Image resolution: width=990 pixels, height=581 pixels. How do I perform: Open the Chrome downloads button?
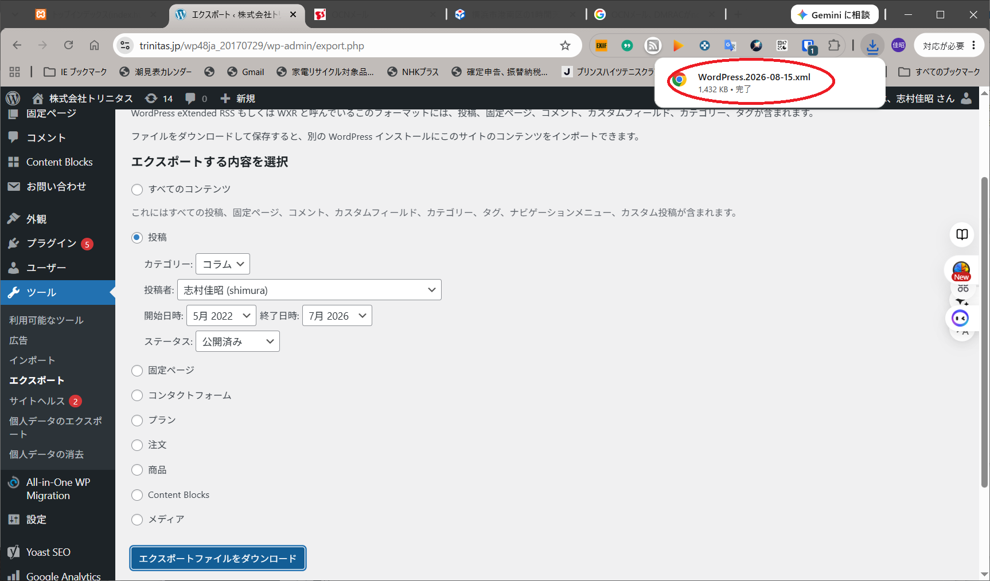coord(872,46)
